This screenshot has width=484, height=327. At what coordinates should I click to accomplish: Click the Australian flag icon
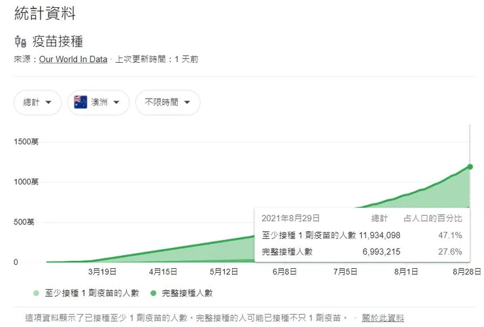coord(80,102)
